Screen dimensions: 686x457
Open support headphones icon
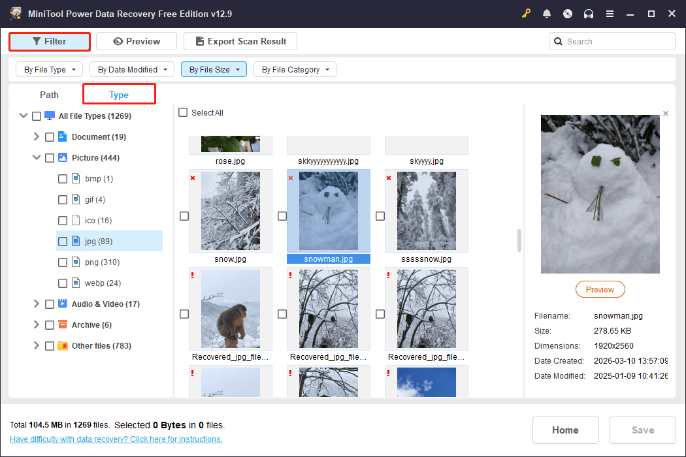coord(589,14)
